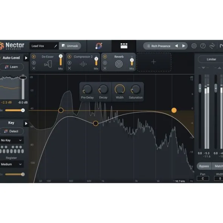
Task: Click the Width value field
Action: (219, 178)
